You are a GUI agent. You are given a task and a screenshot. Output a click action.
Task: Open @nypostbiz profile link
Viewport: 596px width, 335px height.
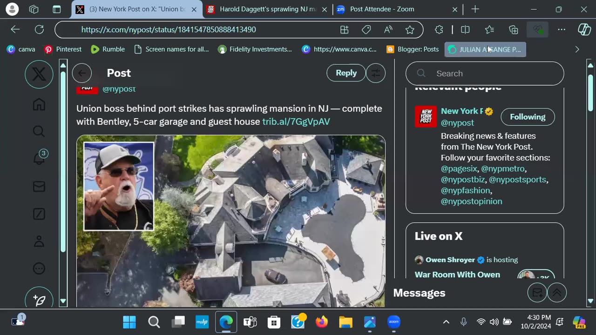coord(463,179)
